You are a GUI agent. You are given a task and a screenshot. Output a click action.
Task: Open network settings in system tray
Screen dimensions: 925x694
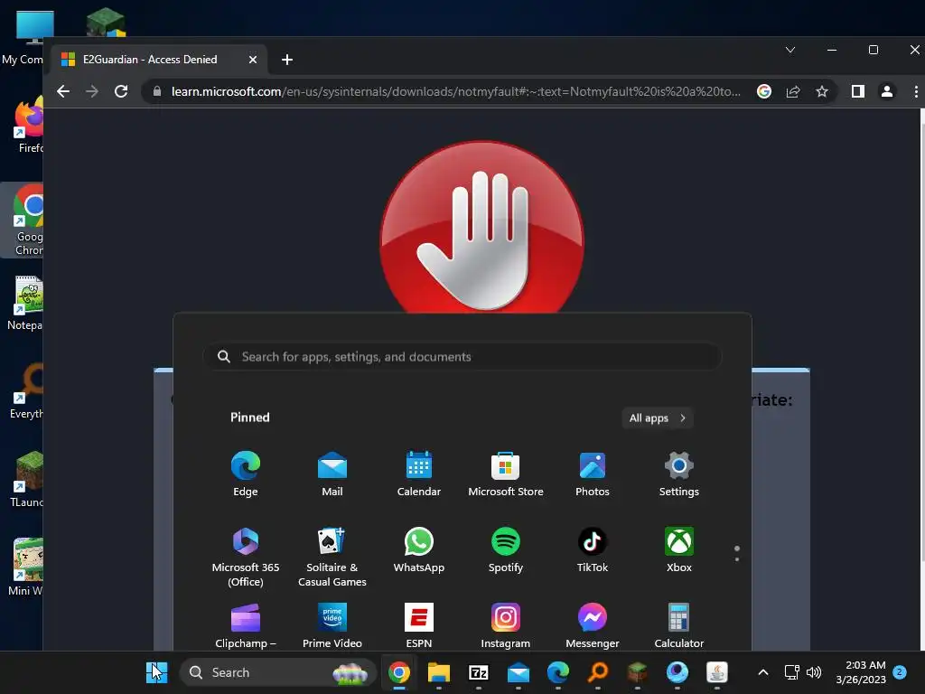pyautogui.click(x=791, y=672)
